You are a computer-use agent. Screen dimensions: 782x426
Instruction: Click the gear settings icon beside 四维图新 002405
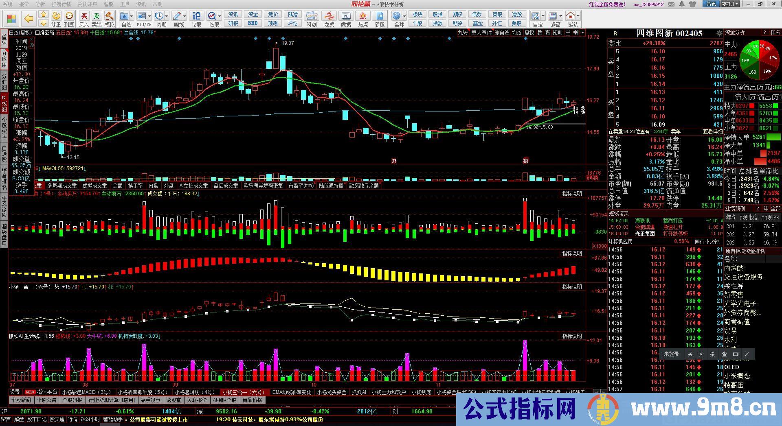(x=719, y=33)
